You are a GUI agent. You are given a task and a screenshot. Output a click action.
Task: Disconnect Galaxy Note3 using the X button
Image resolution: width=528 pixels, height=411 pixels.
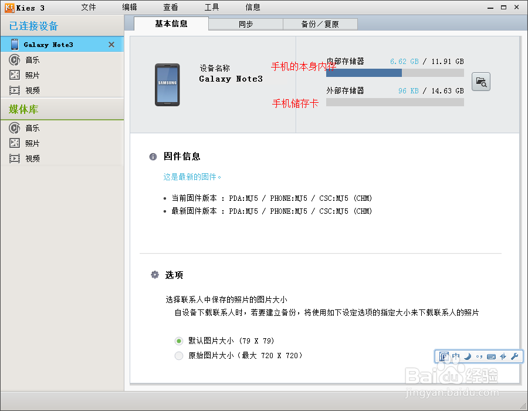pos(111,44)
